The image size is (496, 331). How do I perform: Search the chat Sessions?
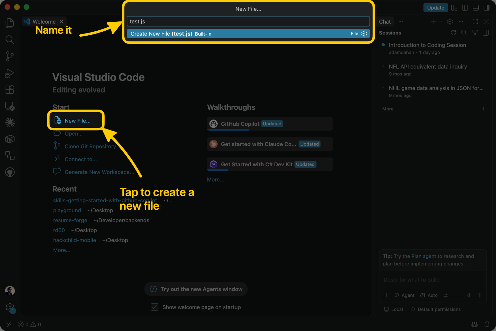pyautogui.click(x=464, y=33)
